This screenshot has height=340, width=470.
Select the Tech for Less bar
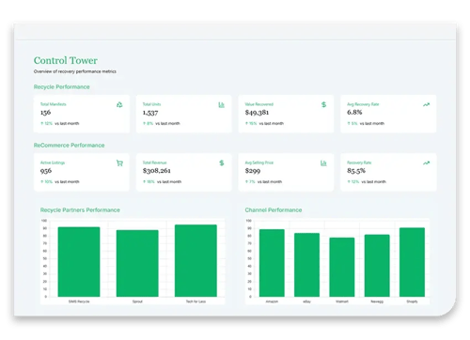(196, 260)
